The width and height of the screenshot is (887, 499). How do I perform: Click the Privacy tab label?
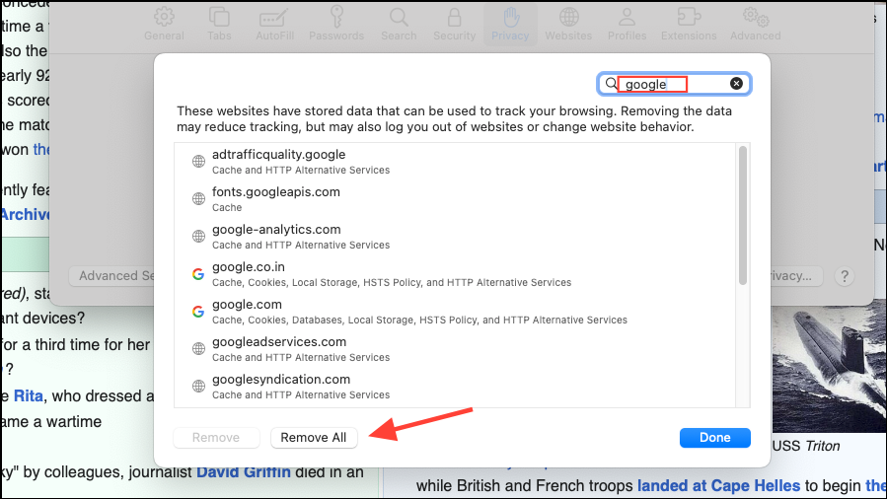coord(510,36)
